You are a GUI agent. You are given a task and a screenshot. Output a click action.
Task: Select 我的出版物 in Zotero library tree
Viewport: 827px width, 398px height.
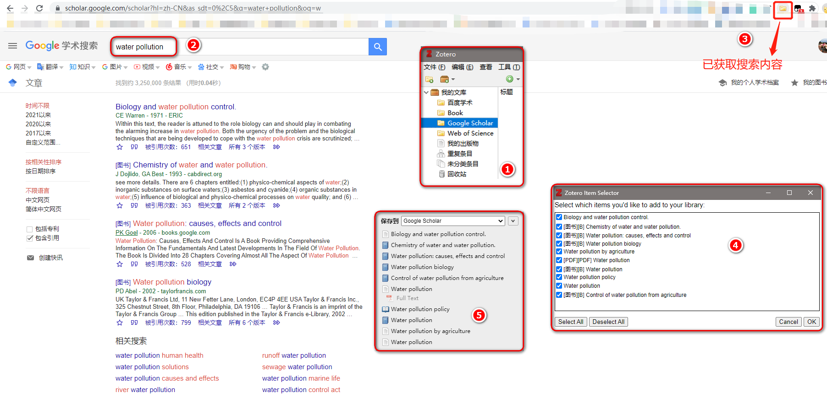pyautogui.click(x=458, y=143)
